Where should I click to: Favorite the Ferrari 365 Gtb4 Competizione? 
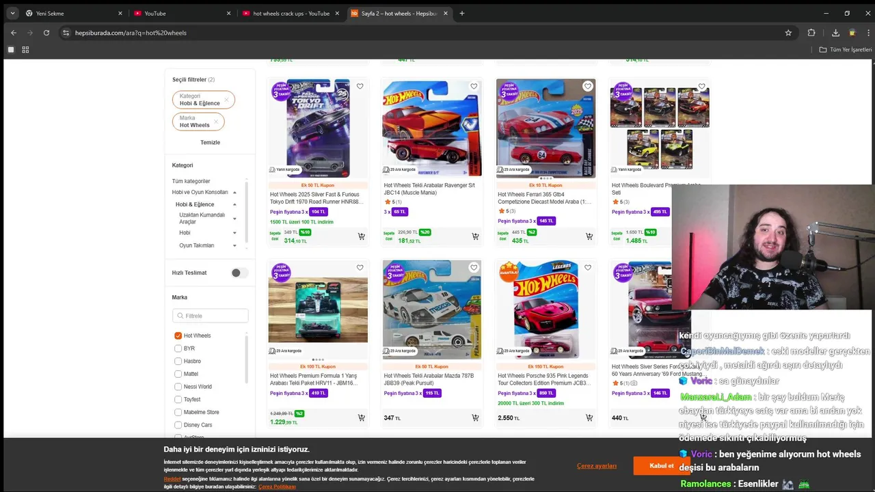(588, 86)
